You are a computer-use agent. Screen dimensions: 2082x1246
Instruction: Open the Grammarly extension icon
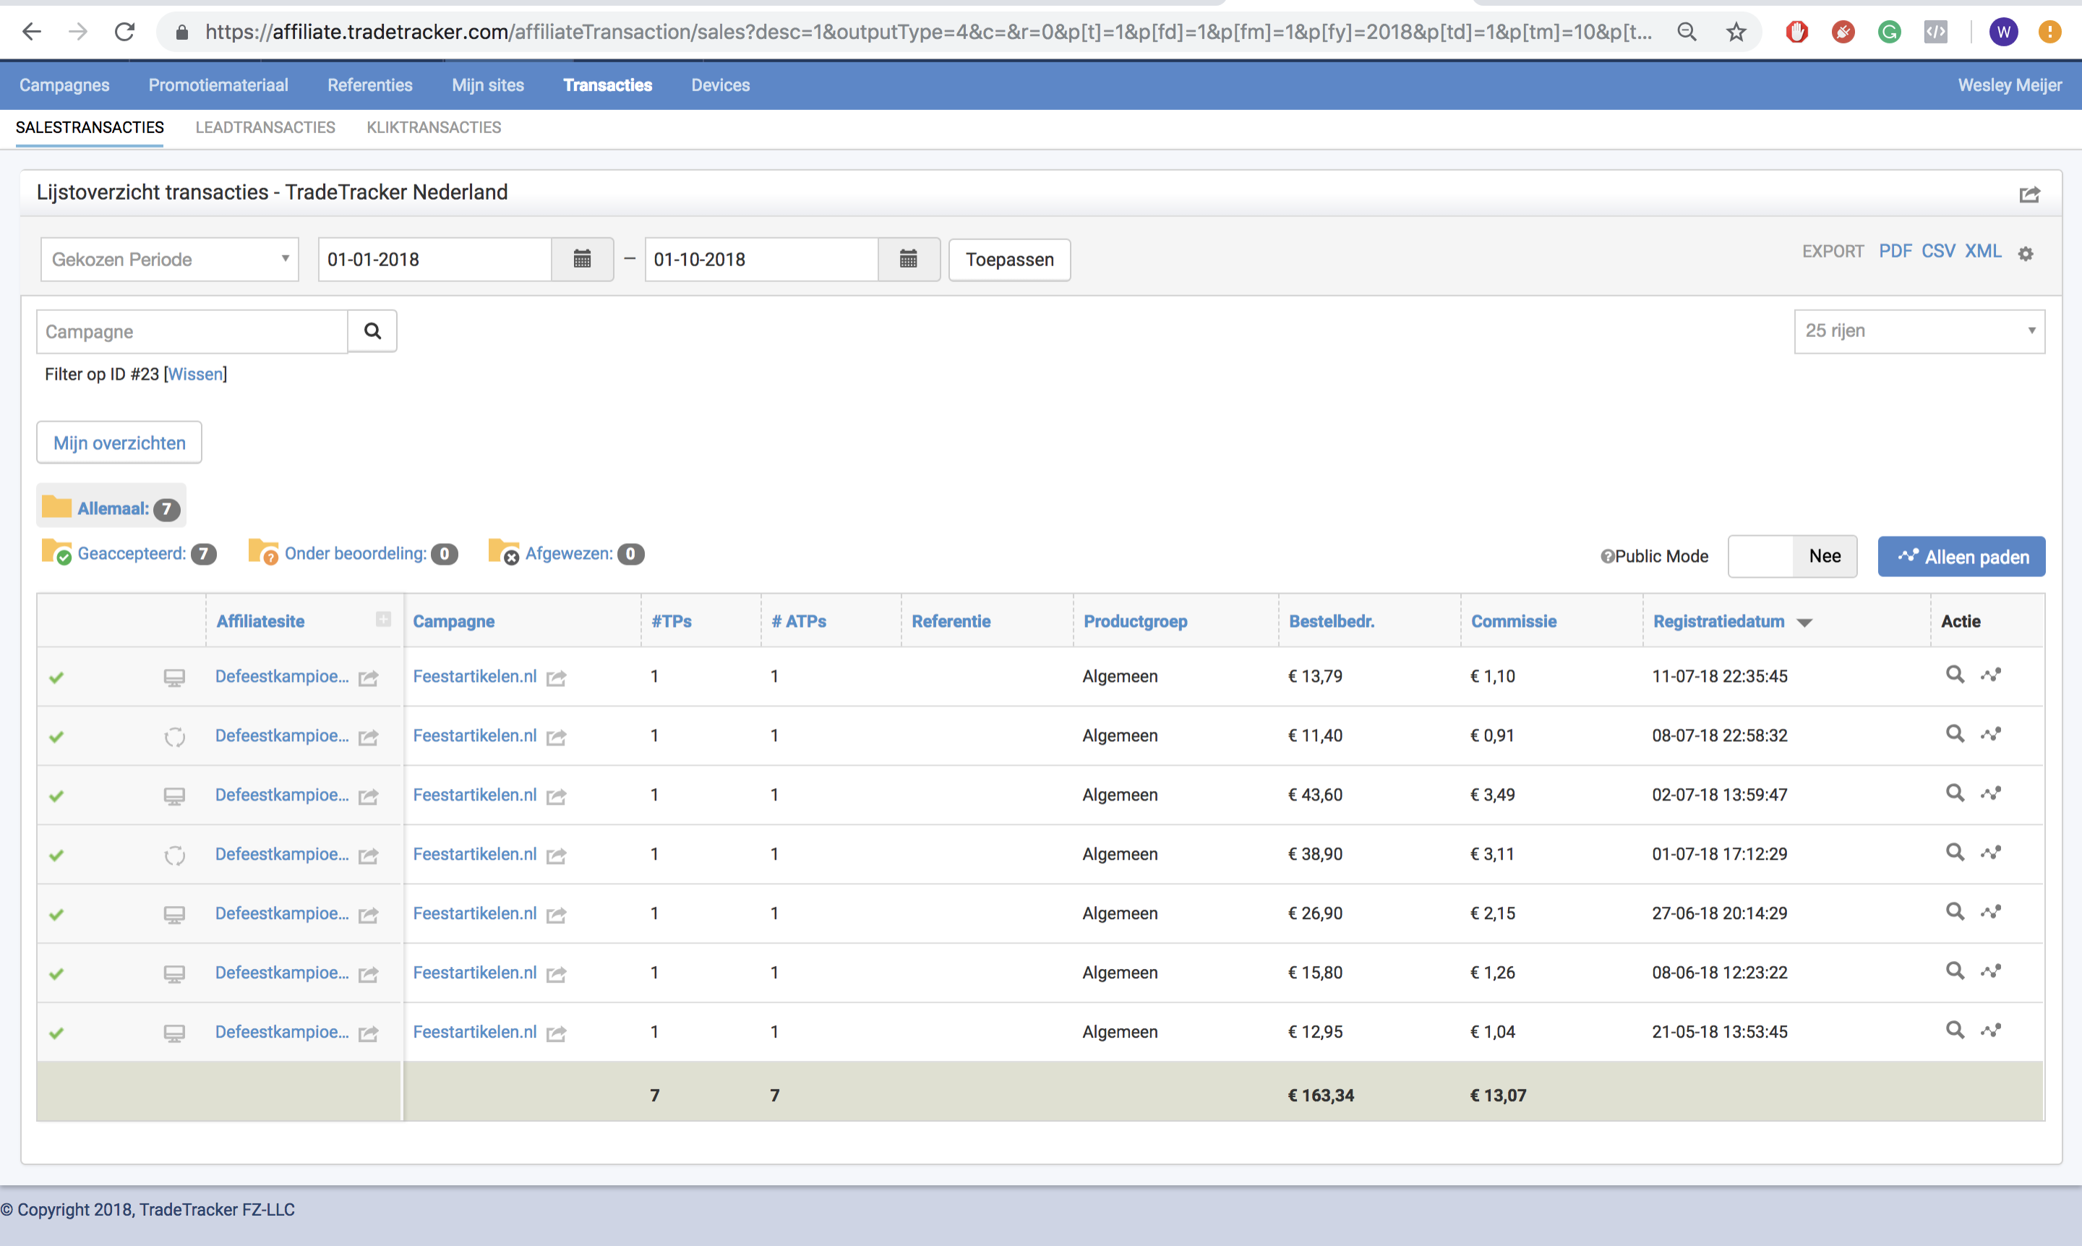tap(1889, 32)
